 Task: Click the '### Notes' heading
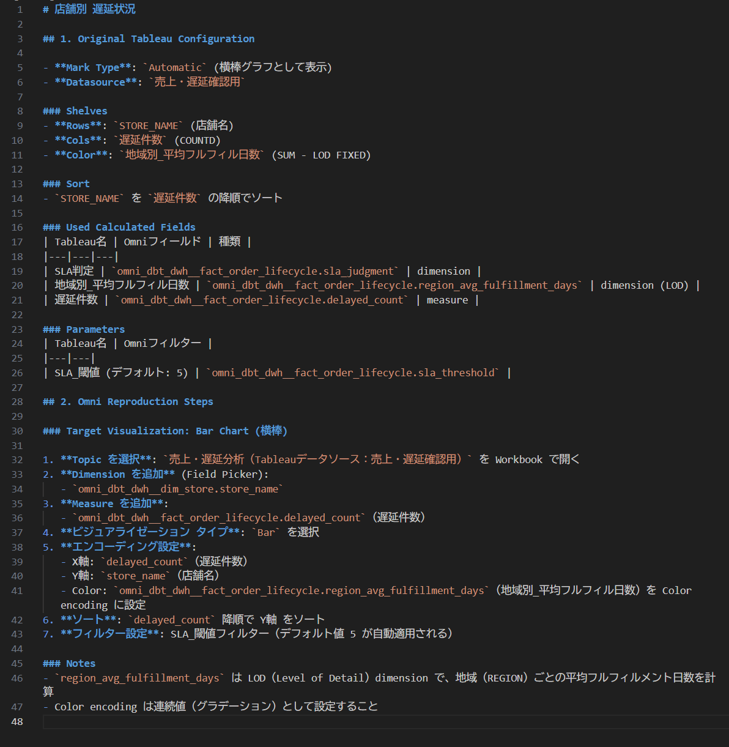[x=69, y=663]
